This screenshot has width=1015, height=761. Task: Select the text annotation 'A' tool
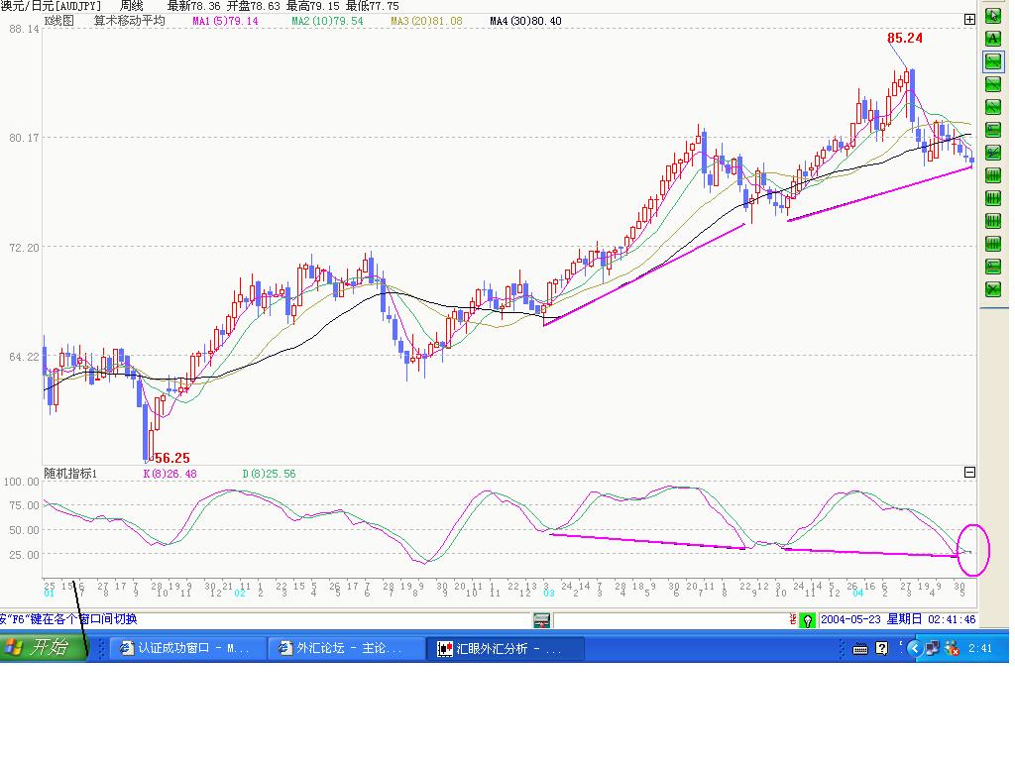(992, 39)
